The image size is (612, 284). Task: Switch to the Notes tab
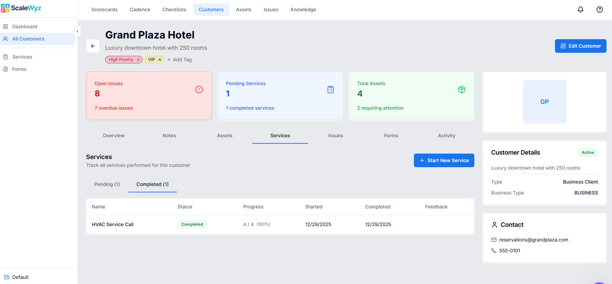pyautogui.click(x=169, y=136)
